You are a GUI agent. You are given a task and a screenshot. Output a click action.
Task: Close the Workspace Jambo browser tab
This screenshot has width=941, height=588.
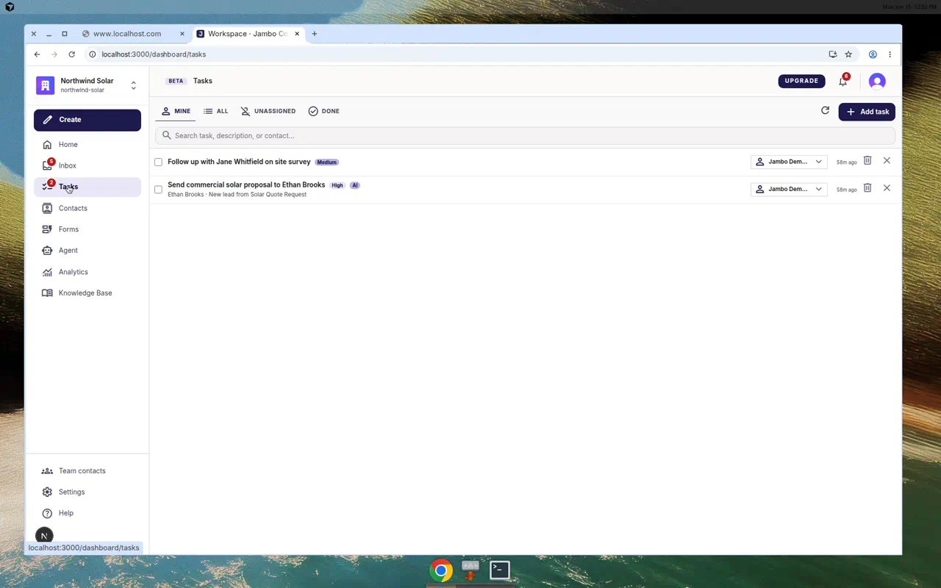coord(297,34)
